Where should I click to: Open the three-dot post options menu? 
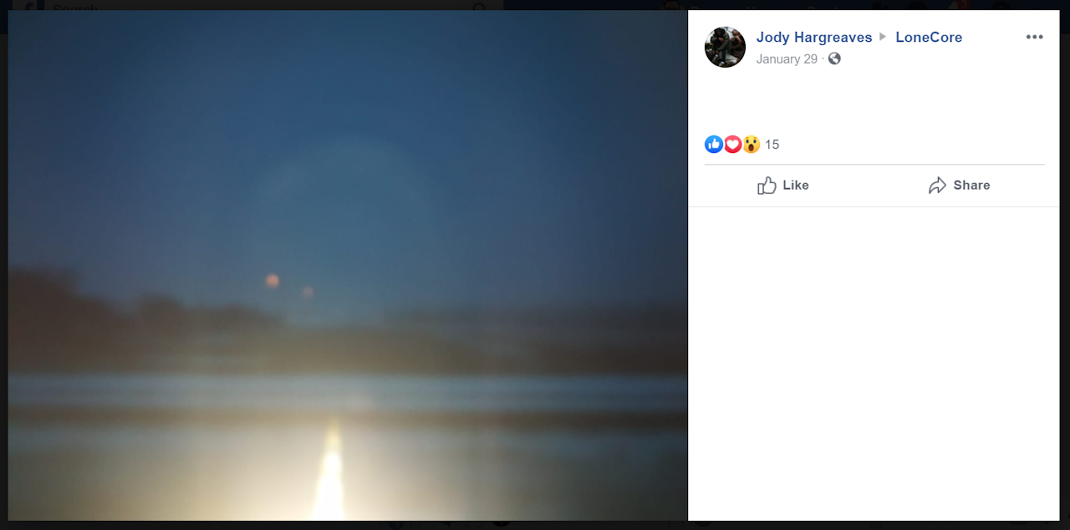(x=1034, y=38)
